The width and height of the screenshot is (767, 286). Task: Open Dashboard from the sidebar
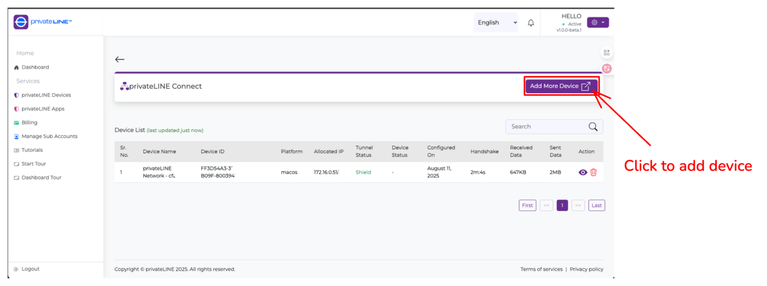(x=35, y=67)
